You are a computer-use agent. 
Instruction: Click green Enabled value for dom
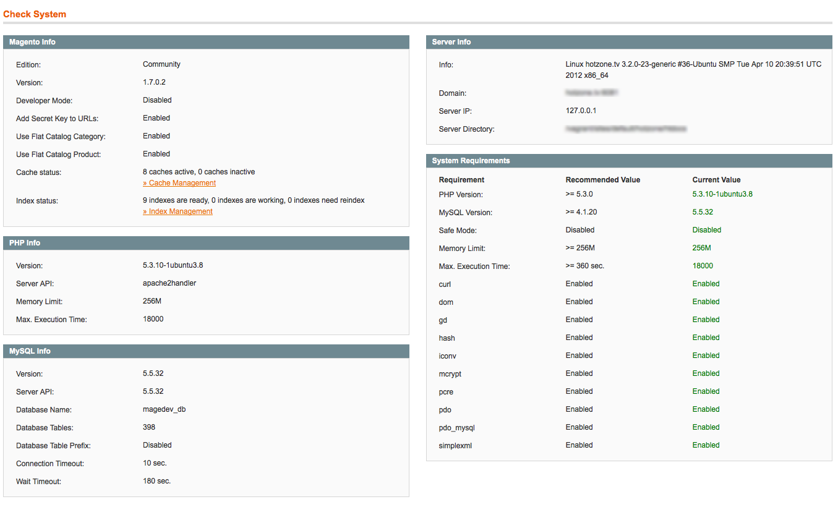coord(706,302)
